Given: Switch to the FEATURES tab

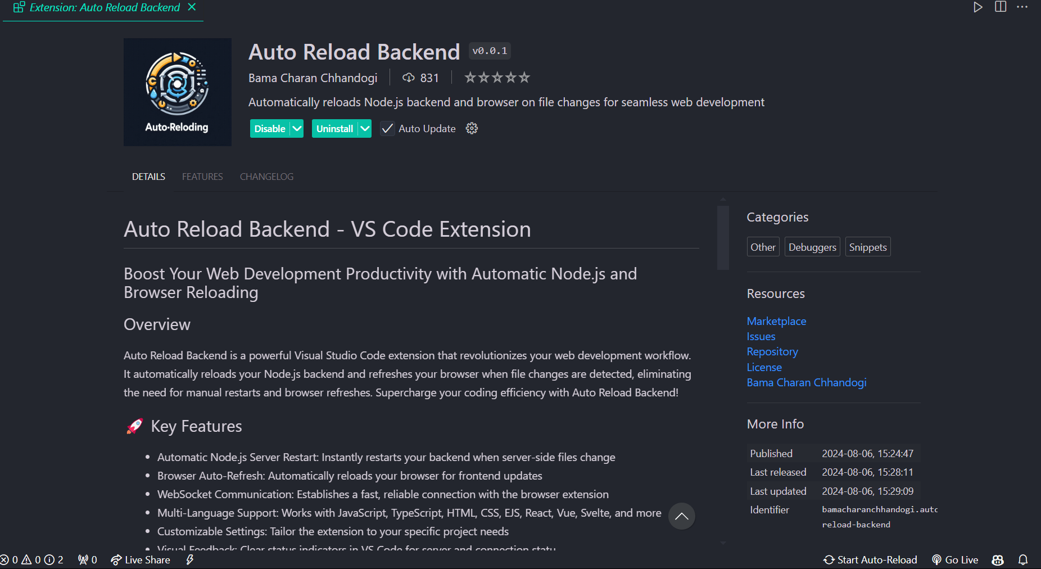Looking at the screenshot, I should point(202,177).
